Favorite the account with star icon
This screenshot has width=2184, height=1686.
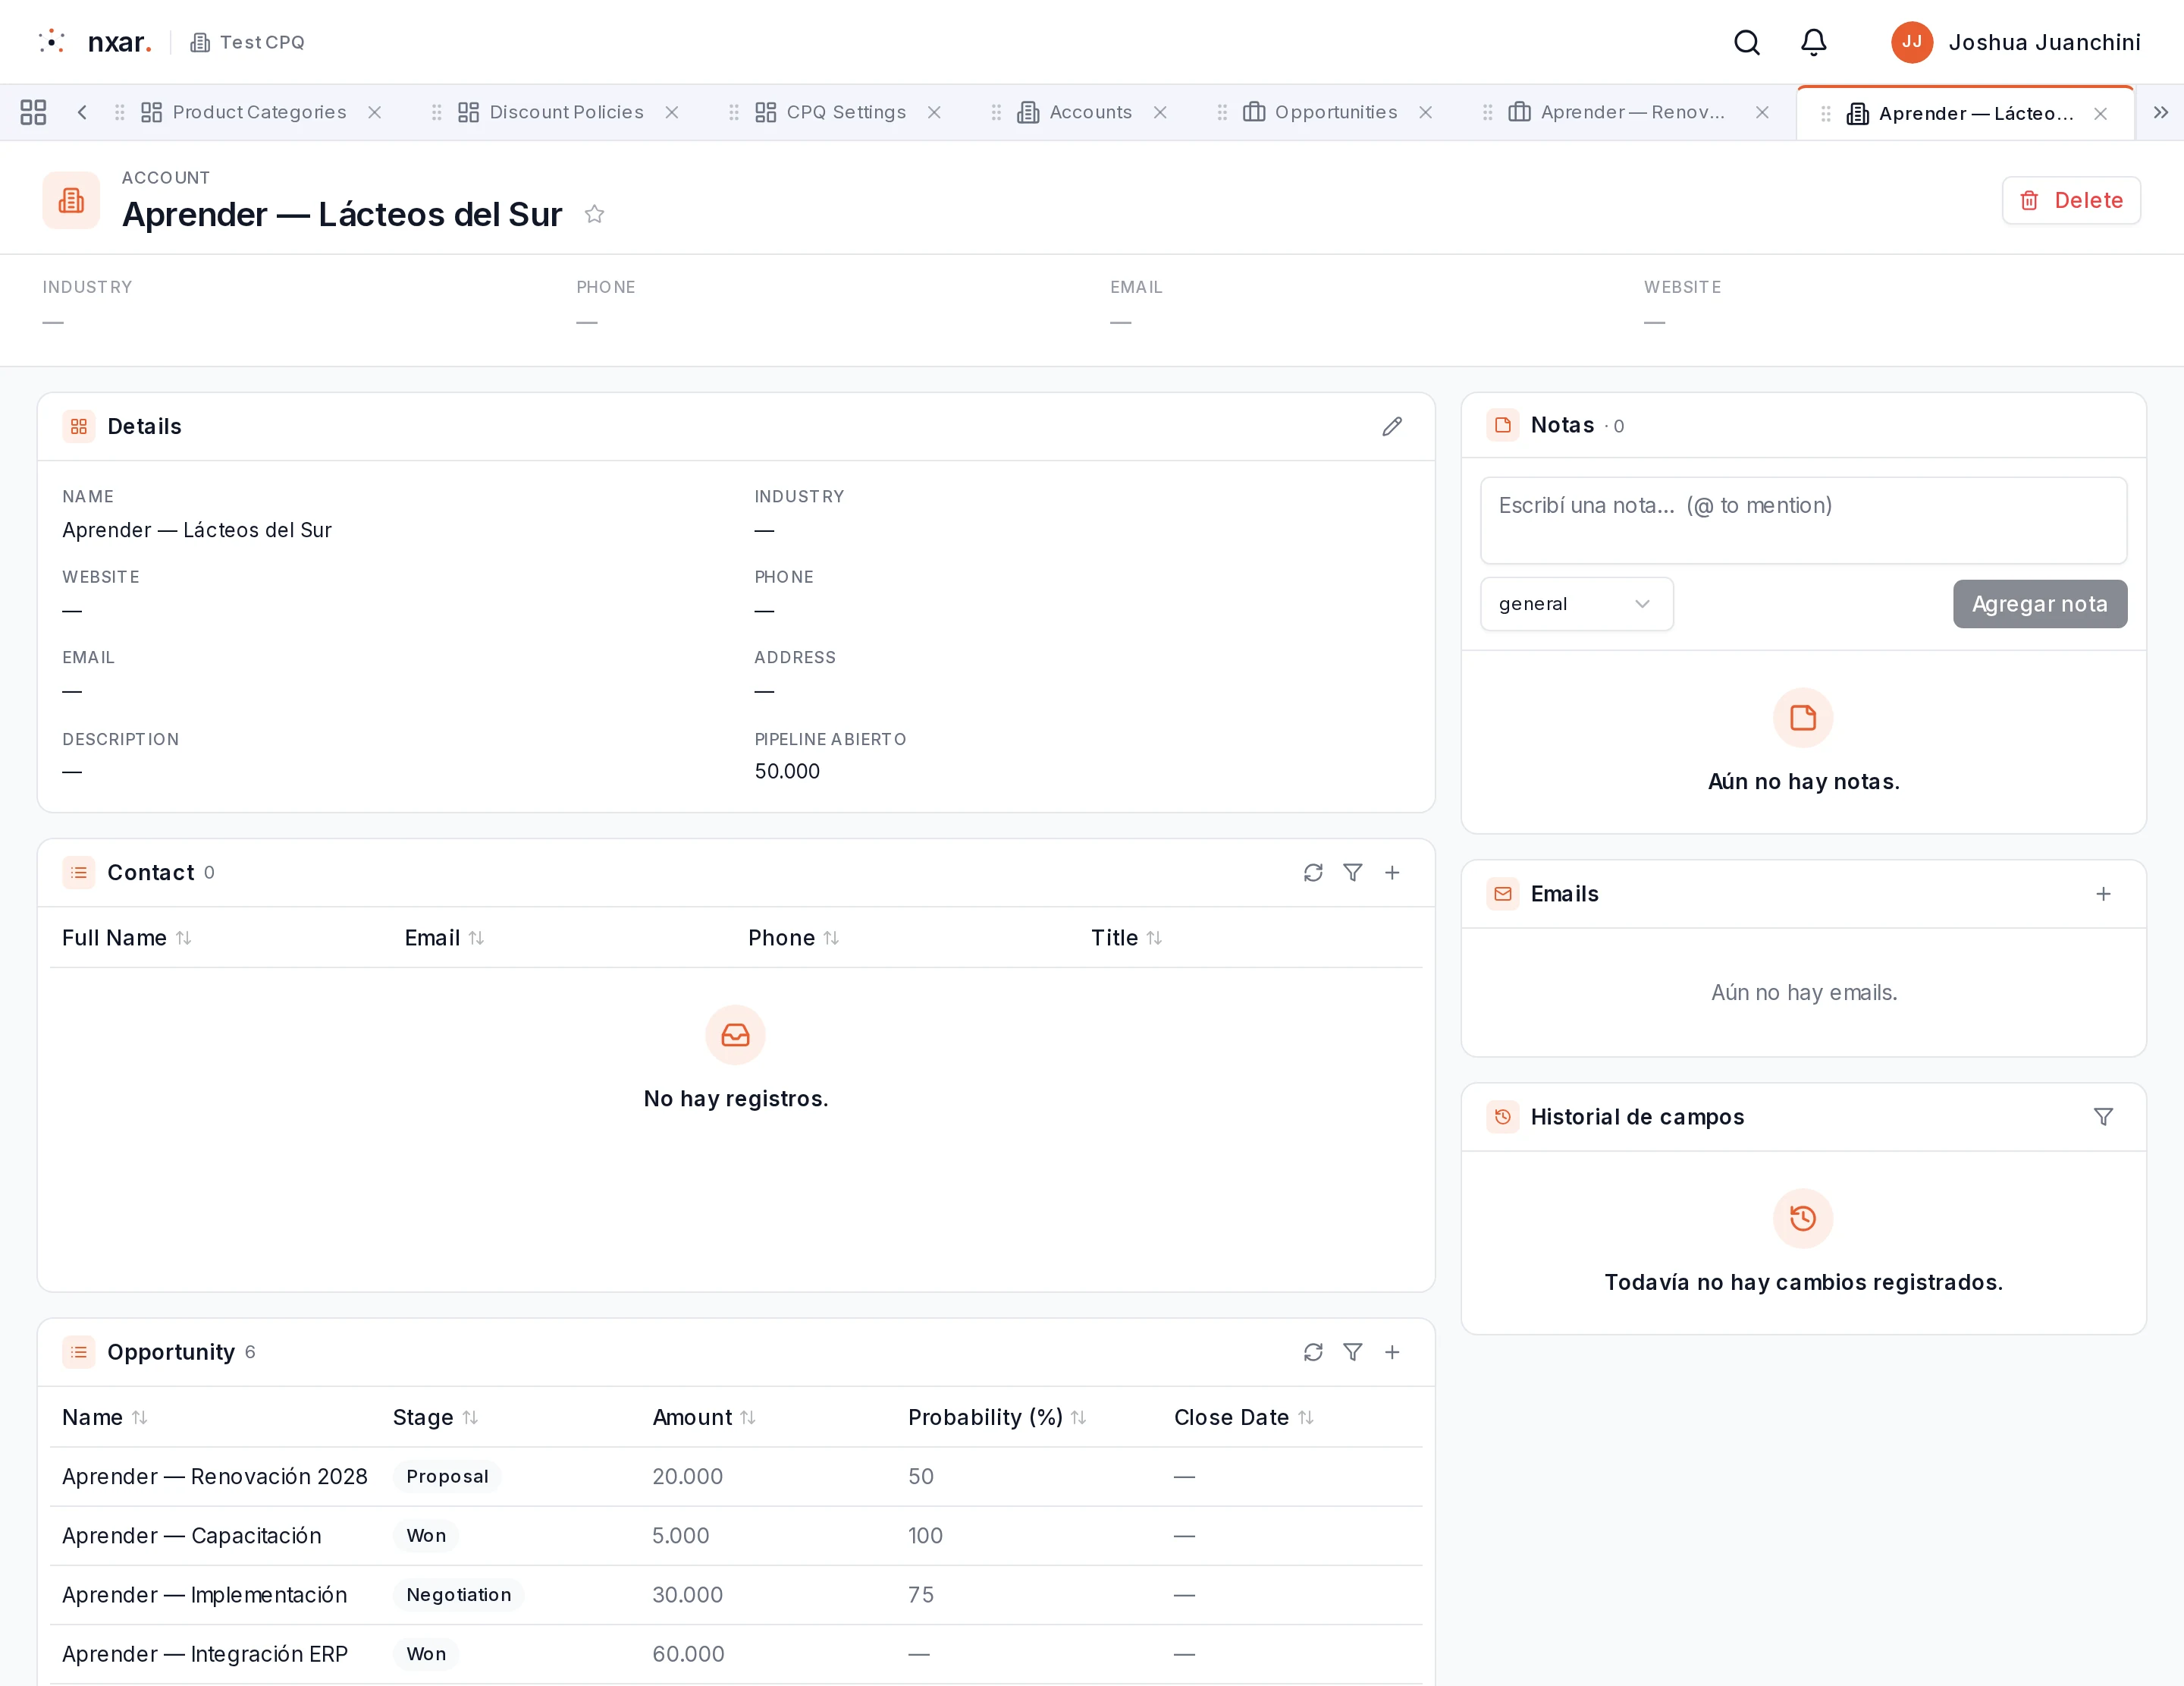pyautogui.click(x=594, y=214)
